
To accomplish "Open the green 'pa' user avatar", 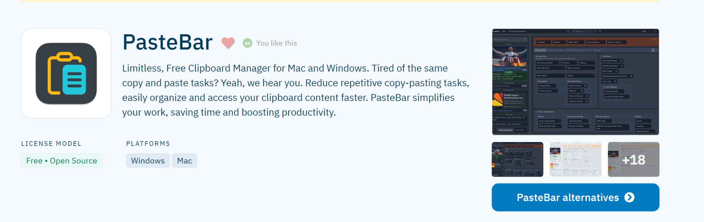I will 247,43.
